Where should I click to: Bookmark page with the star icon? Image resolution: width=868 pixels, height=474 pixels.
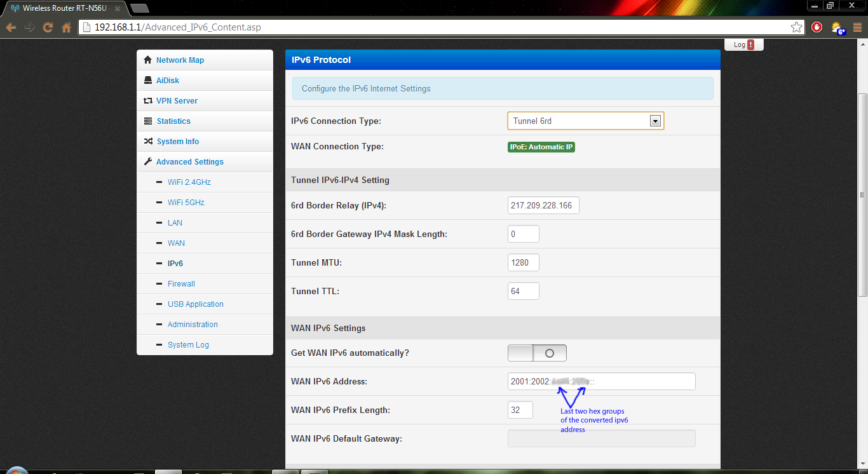click(x=796, y=27)
